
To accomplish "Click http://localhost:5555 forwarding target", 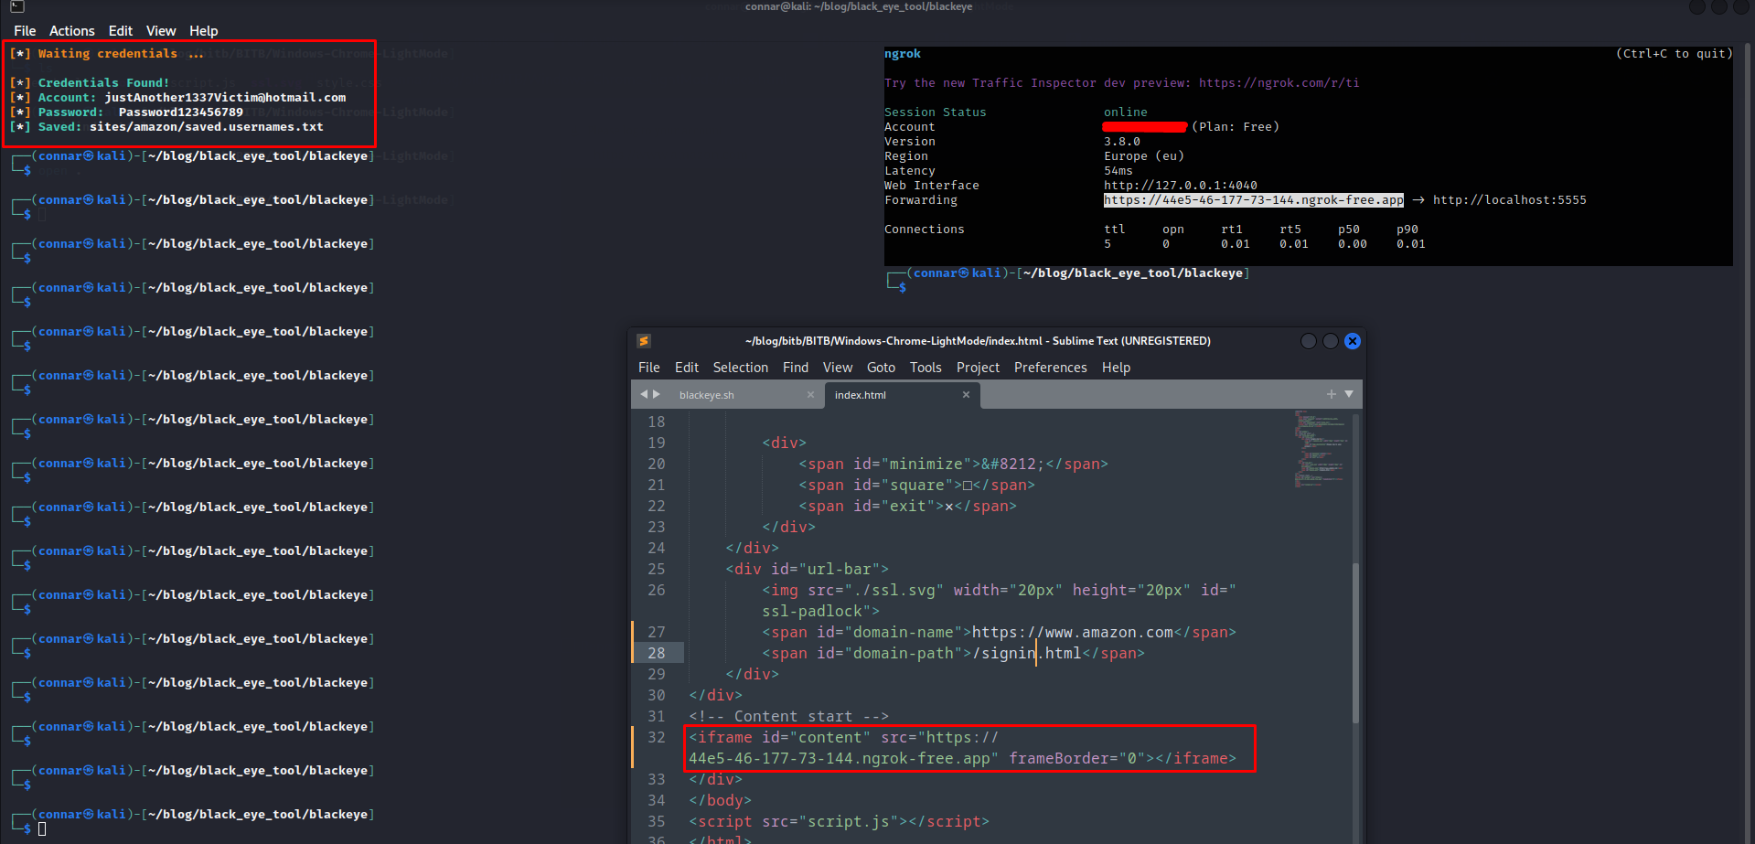I will pos(1509,200).
